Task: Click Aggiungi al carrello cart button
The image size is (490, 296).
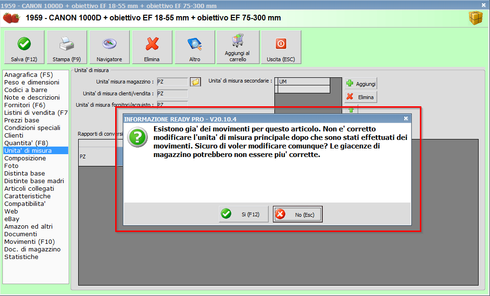Action: [238, 47]
